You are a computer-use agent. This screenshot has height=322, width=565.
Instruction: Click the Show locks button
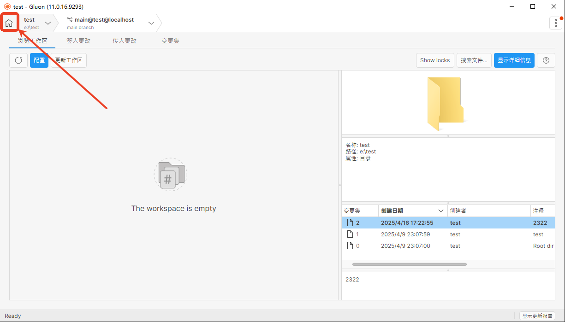click(x=434, y=60)
